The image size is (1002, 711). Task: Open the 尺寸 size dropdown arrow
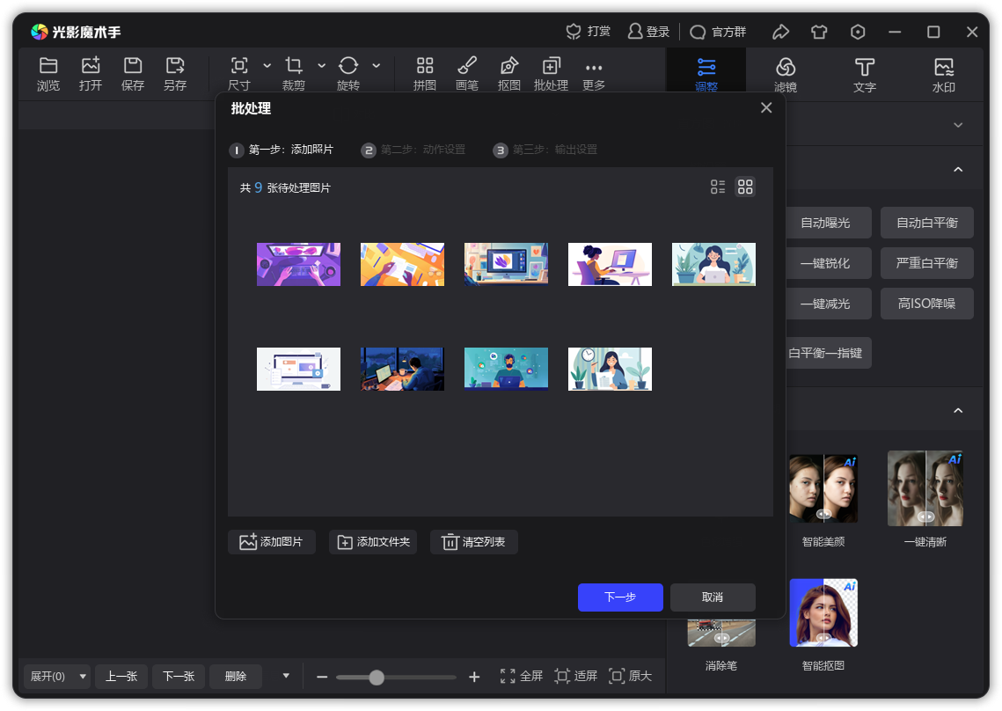coord(267,66)
